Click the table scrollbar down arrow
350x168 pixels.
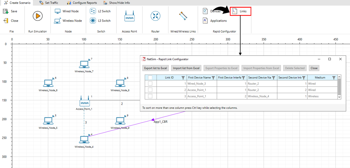coord(339,97)
